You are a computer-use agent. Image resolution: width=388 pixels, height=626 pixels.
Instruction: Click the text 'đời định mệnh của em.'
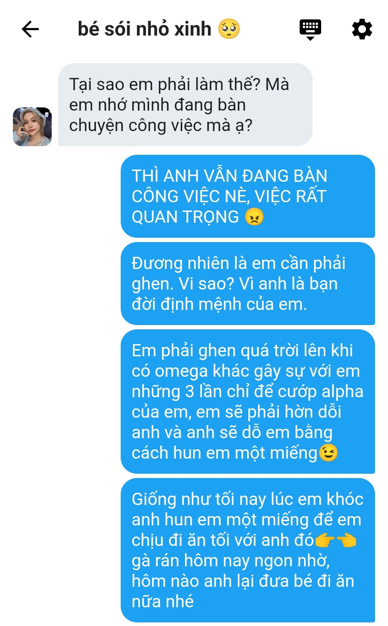tap(220, 305)
